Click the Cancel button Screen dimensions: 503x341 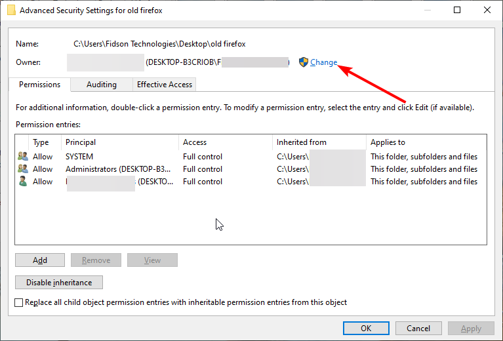[x=418, y=328]
